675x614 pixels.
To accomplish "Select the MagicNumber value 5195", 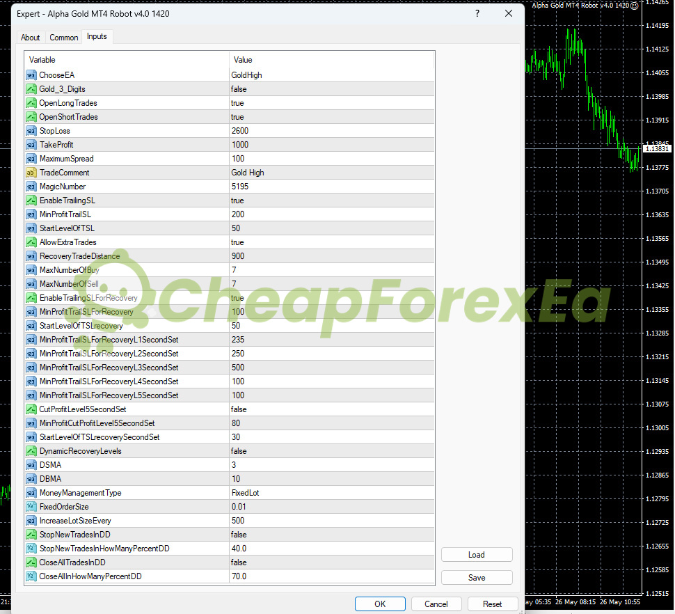I will (x=240, y=187).
